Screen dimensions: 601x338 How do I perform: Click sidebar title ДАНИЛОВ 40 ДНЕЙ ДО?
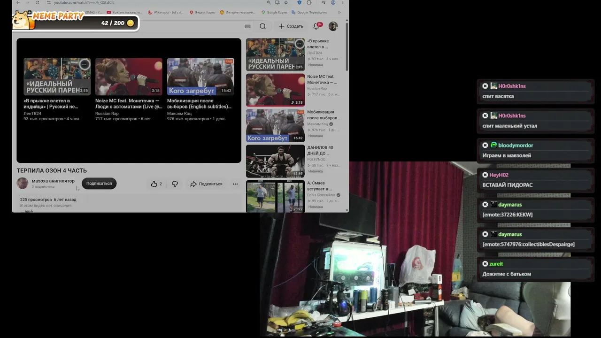click(x=320, y=150)
